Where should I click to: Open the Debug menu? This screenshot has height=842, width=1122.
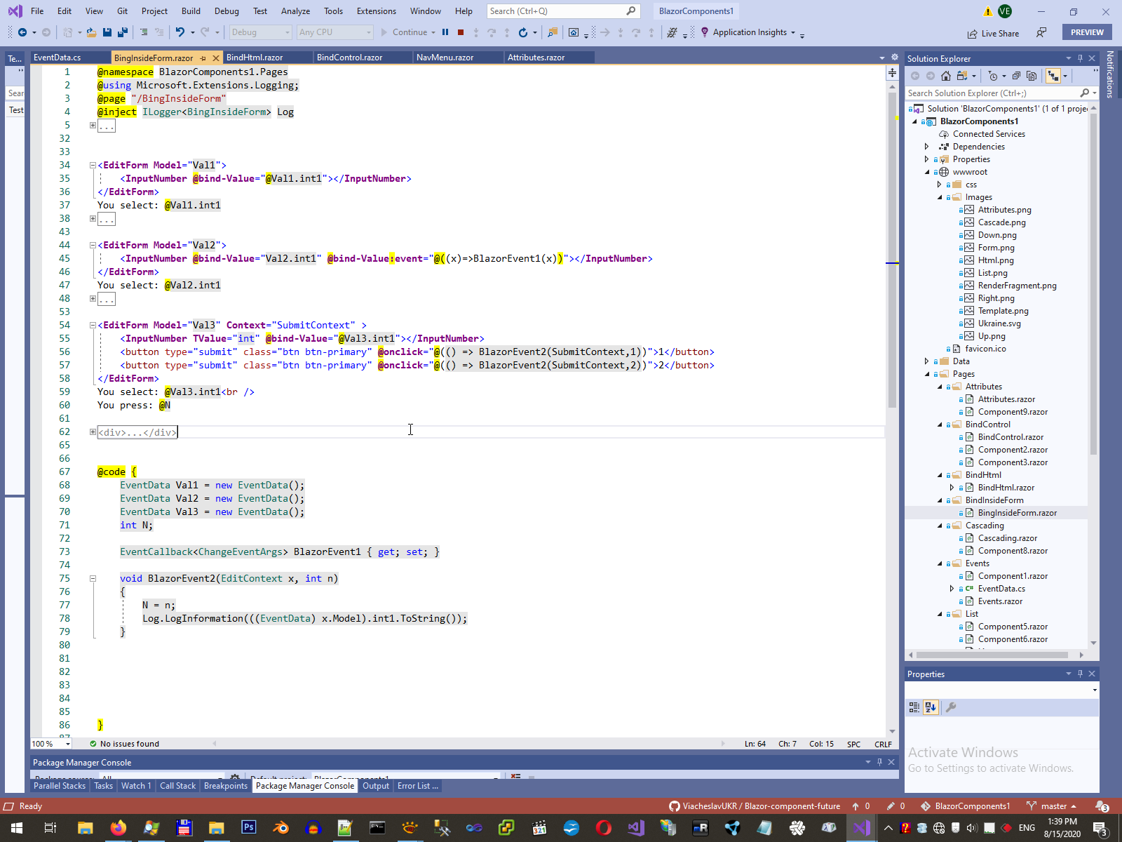click(x=227, y=11)
